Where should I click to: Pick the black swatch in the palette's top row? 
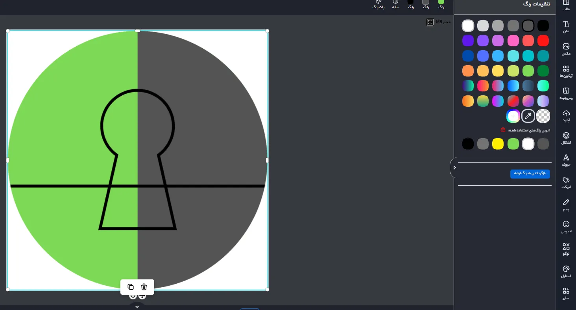pos(543,26)
